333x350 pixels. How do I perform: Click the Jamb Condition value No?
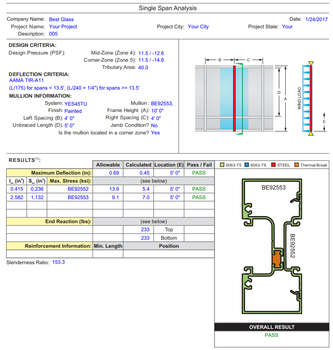tap(154, 126)
